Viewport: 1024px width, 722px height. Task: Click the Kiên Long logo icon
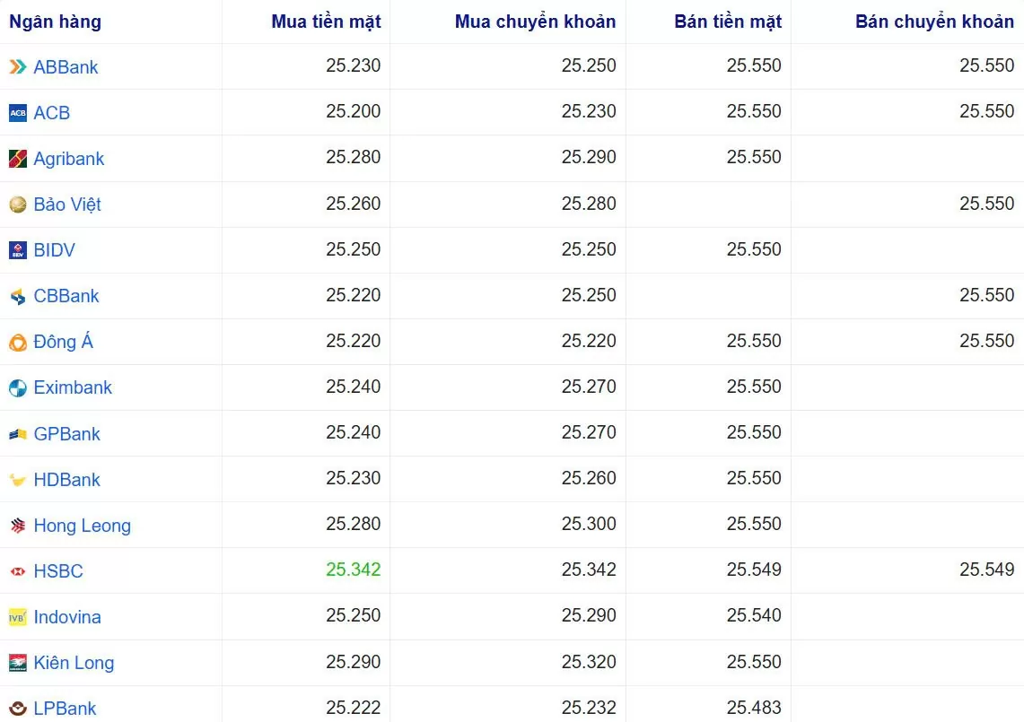pyautogui.click(x=18, y=663)
